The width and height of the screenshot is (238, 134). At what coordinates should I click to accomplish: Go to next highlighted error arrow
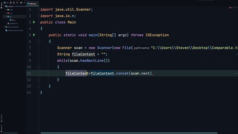[x=237, y=7]
